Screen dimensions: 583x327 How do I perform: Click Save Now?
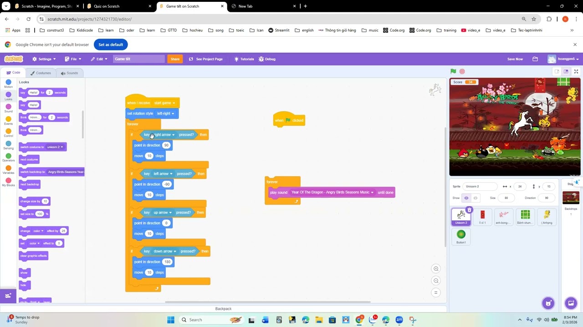515,59
